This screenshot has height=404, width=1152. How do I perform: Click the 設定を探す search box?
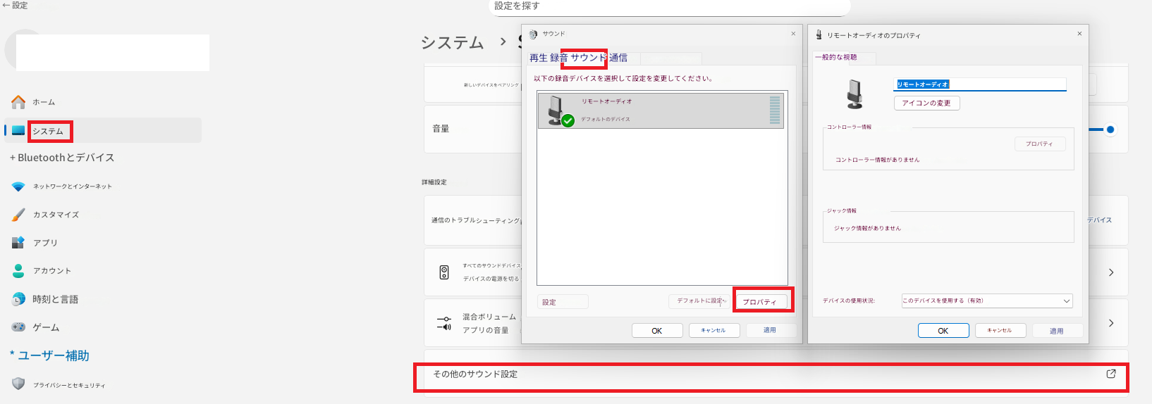click(x=669, y=6)
